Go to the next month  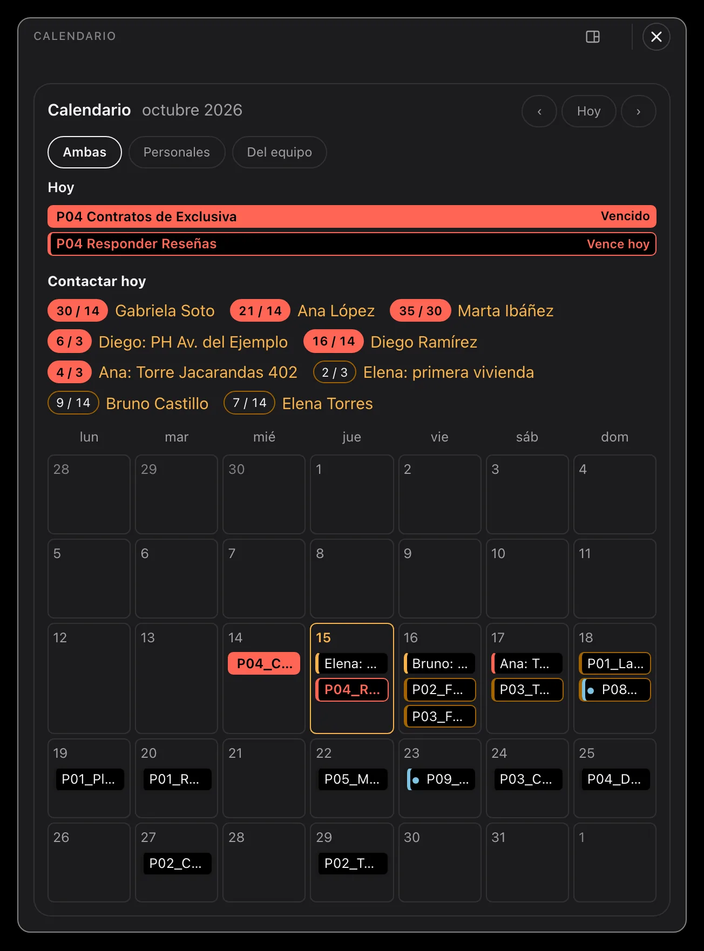tap(639, 111)
